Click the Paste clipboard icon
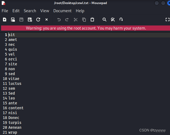 [92, 20]
